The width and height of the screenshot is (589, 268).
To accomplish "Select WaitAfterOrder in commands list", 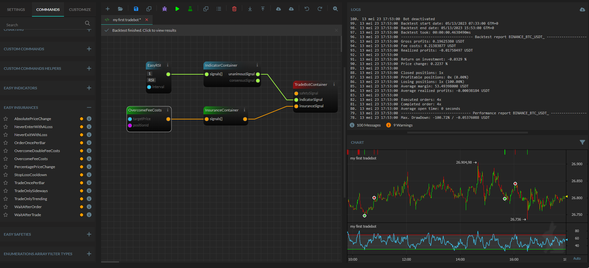I will [x=28, y=207].
